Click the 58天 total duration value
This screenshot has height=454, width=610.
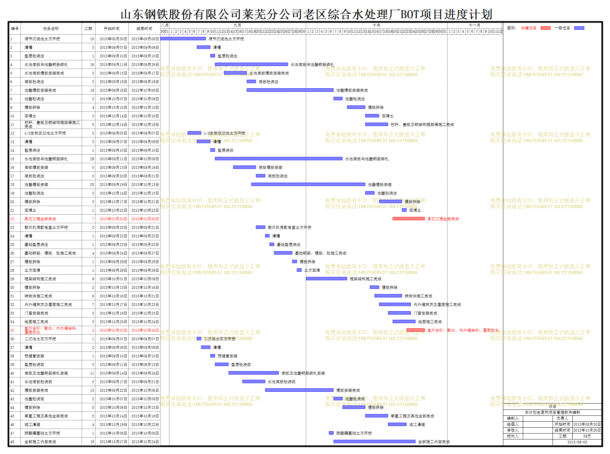(587, 436)
